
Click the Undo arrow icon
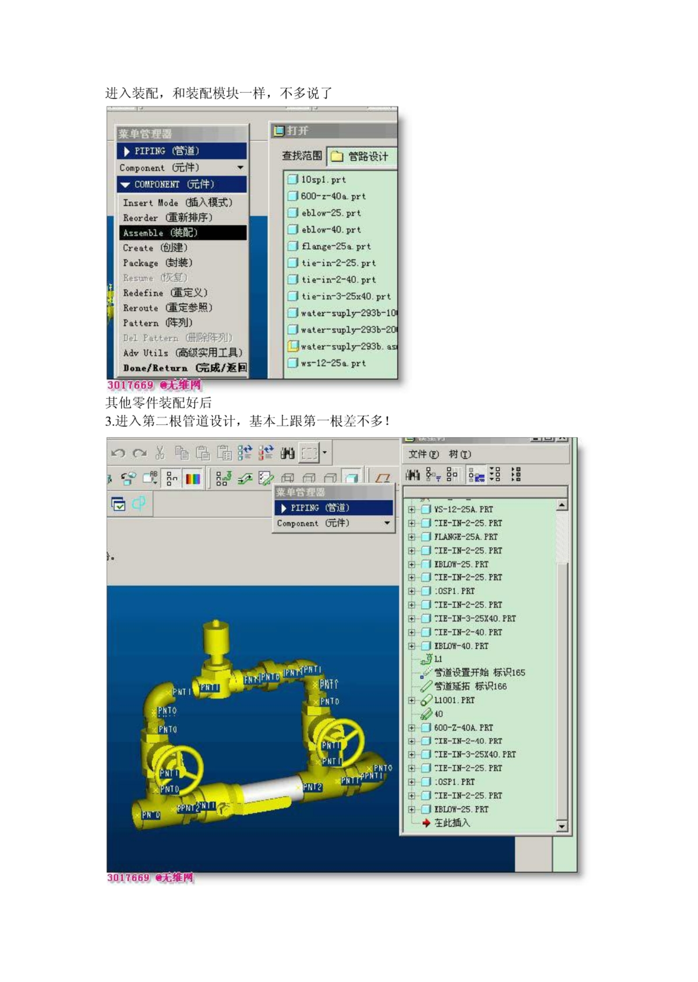point(118,453)
